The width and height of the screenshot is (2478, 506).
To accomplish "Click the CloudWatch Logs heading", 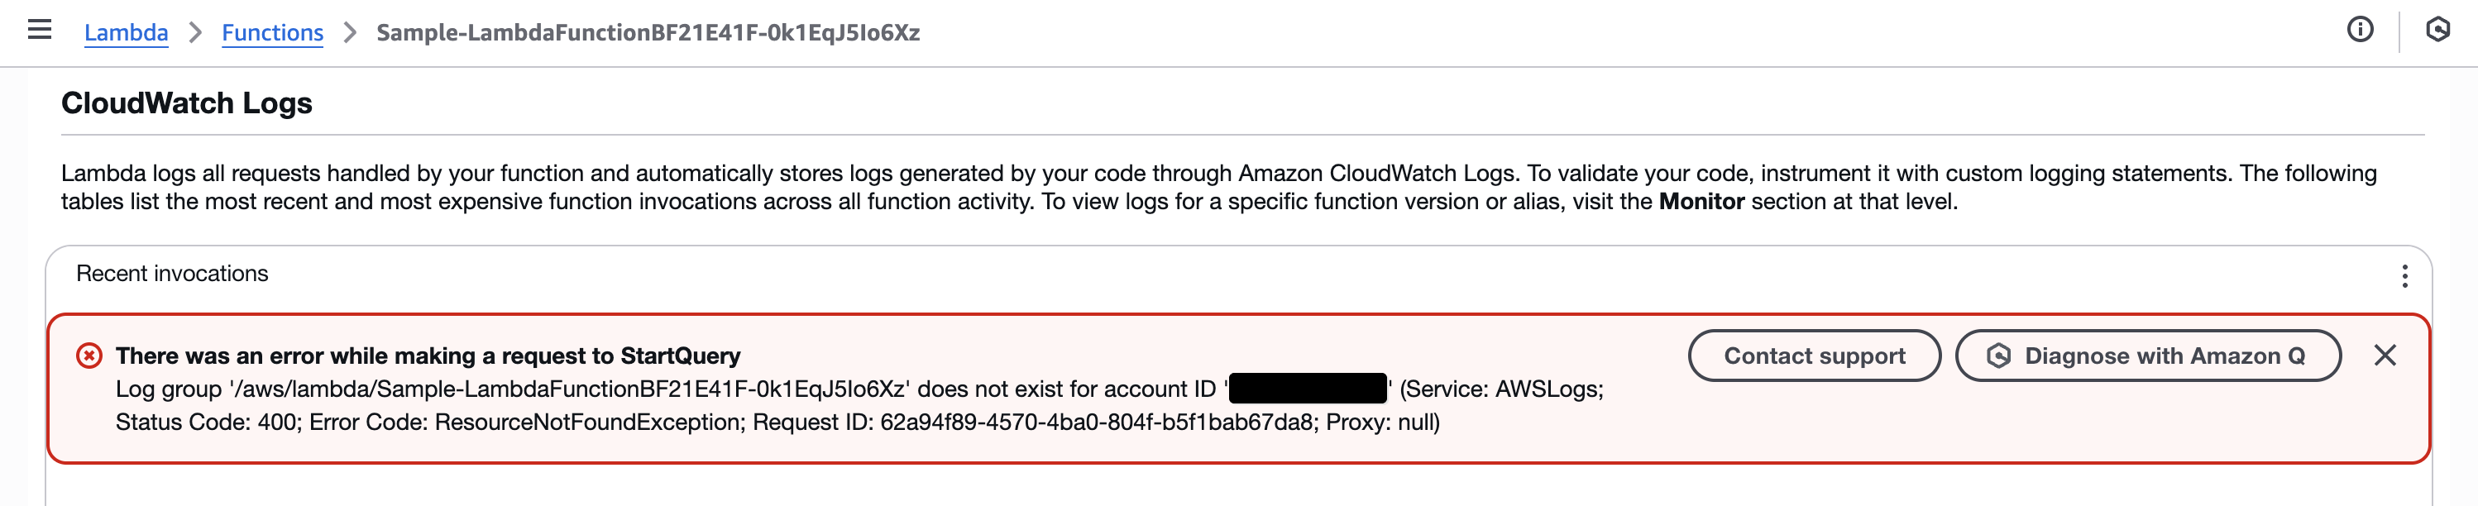I will pos(187,103).
